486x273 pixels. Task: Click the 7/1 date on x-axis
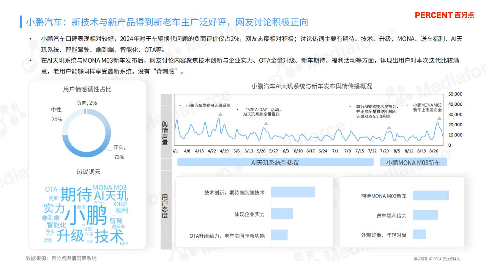[x=335, y=151]
